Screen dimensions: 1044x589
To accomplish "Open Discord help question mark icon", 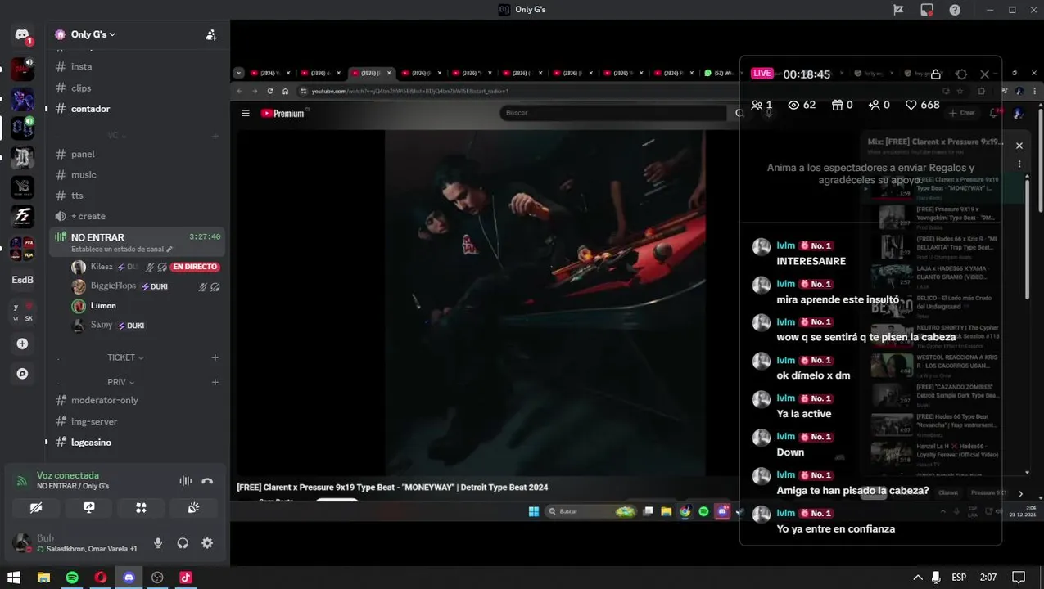I will coord(955,10).
